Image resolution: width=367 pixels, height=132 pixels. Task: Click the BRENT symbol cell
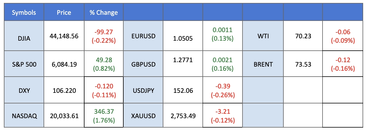point(263,64)
